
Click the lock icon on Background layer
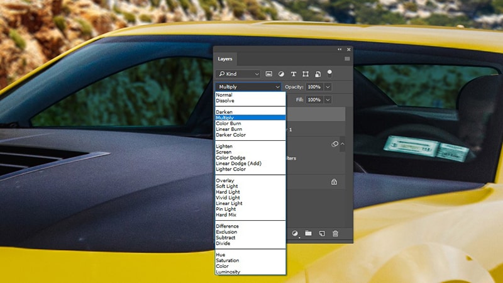tap(334, 182)
